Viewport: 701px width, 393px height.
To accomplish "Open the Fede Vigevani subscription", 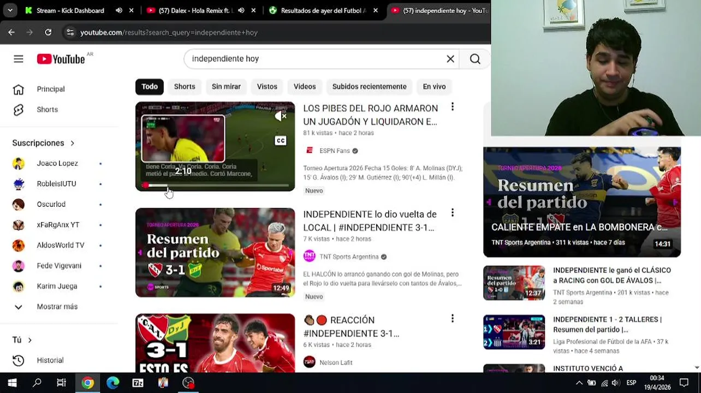I will pyautogui.click(x=59, y=266).
